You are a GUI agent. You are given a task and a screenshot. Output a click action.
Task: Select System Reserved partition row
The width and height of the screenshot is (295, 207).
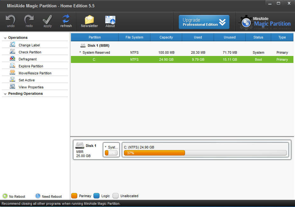click(x=96, y=52)
